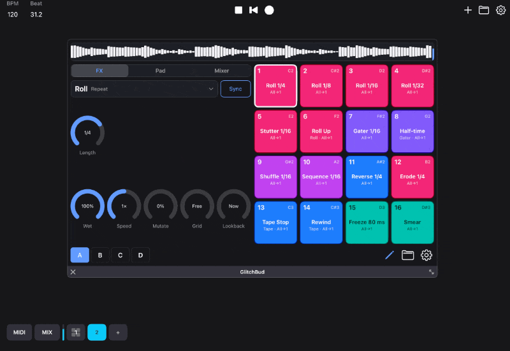Click the Beat value 31.2
This screenshot has width=510, height=351.
click(x=36, y=14)
